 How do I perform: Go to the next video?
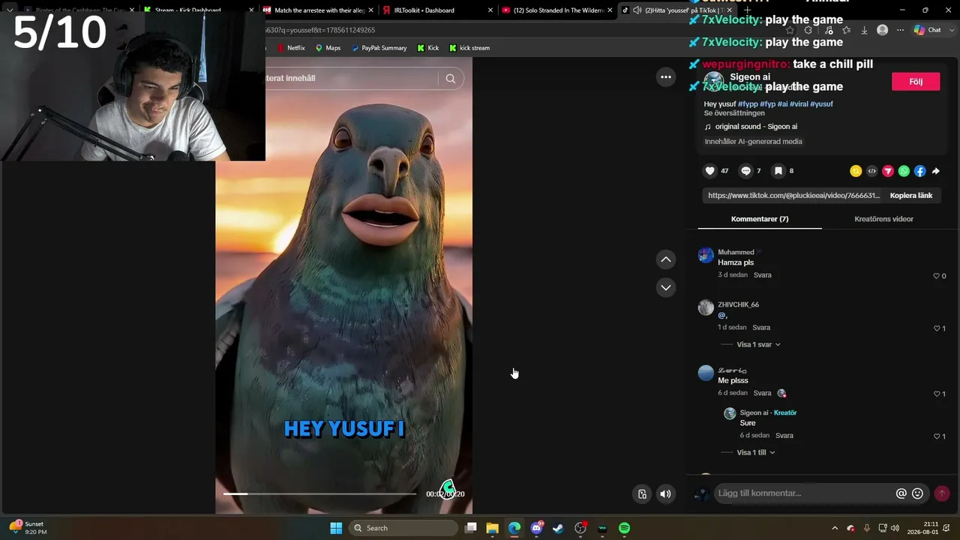coord(666,287)
